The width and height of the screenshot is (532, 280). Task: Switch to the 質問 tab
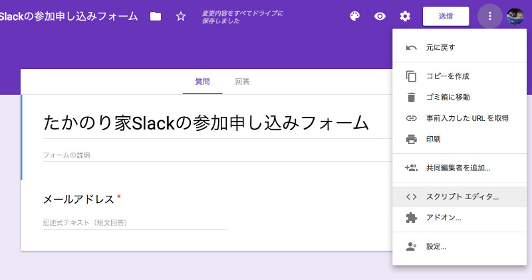click(203, 82)
